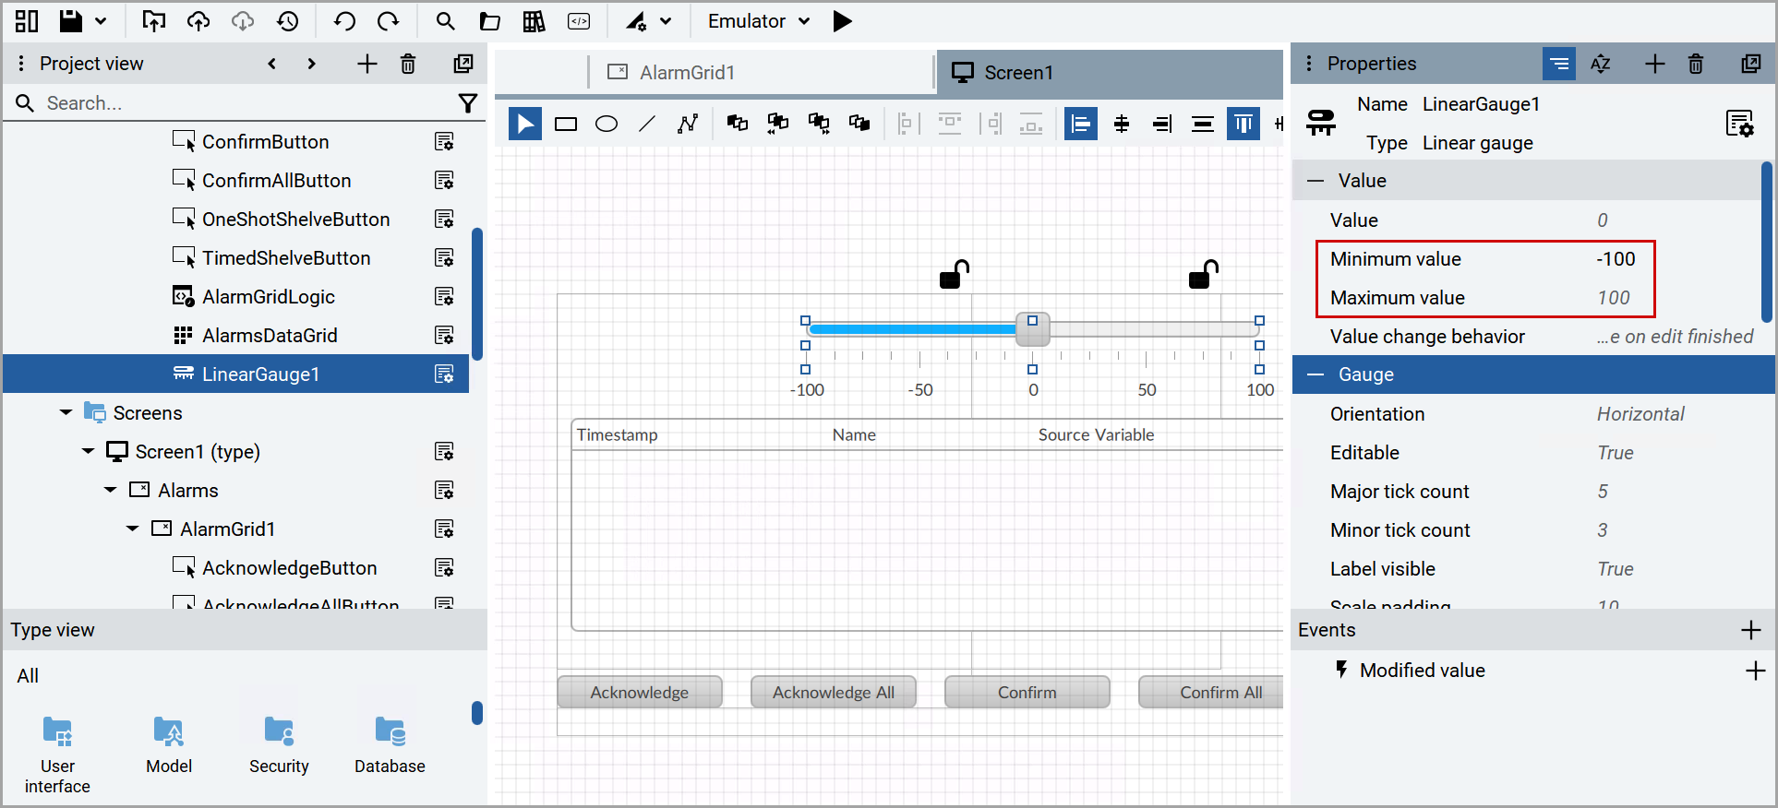Open the Security type folder
Screen dimensions: 1778x808
click(279, 744)
